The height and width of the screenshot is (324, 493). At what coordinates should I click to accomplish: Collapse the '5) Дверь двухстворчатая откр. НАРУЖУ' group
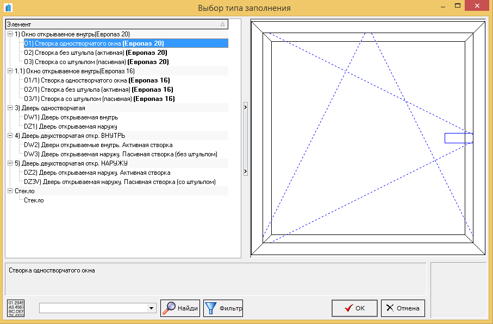click(10, 163)
